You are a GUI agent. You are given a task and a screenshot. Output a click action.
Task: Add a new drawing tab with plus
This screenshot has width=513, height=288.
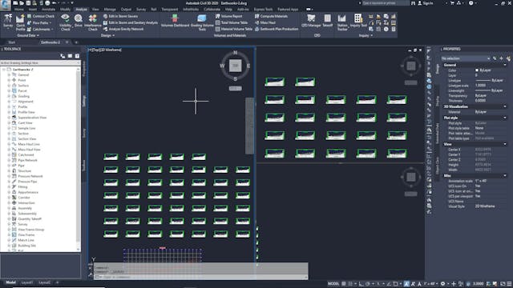pyautogui.click(x=76, y=42)
